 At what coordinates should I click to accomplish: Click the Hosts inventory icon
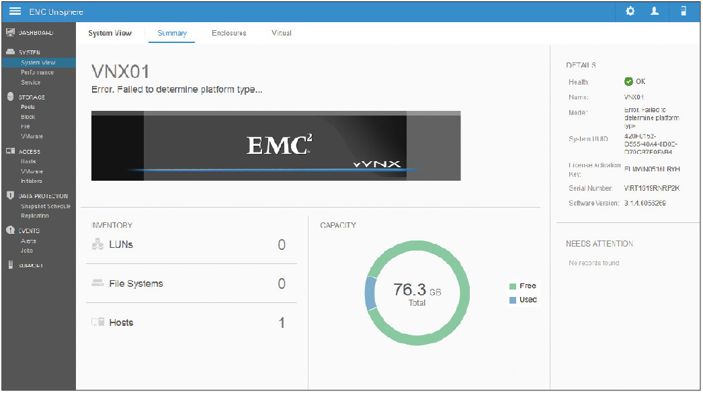tap(97, 322)
